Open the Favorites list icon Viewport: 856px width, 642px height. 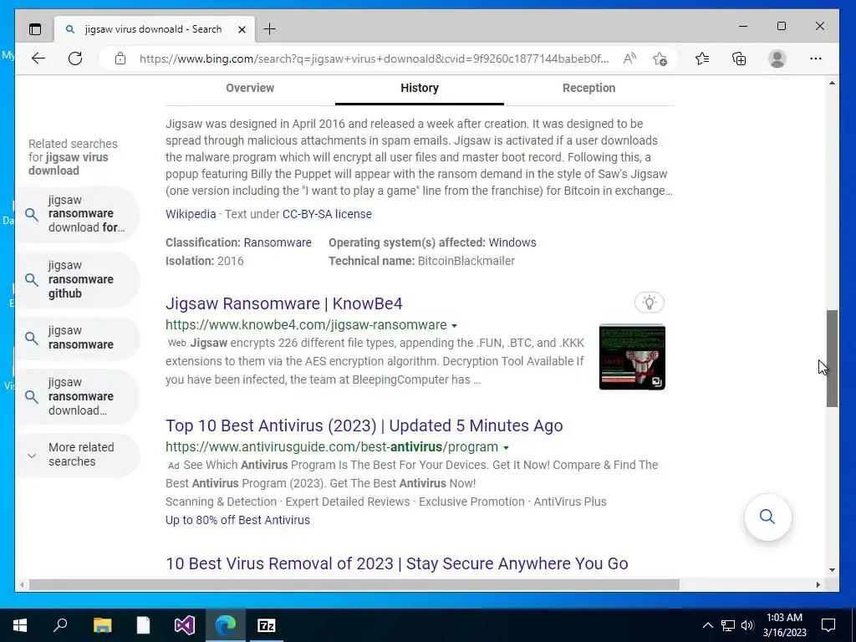[702, 59]
